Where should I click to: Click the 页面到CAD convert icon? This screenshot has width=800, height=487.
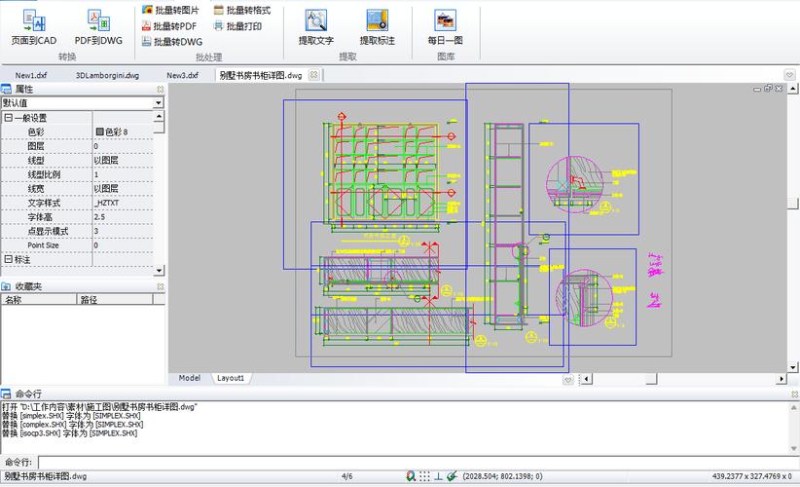pos(34,28)
